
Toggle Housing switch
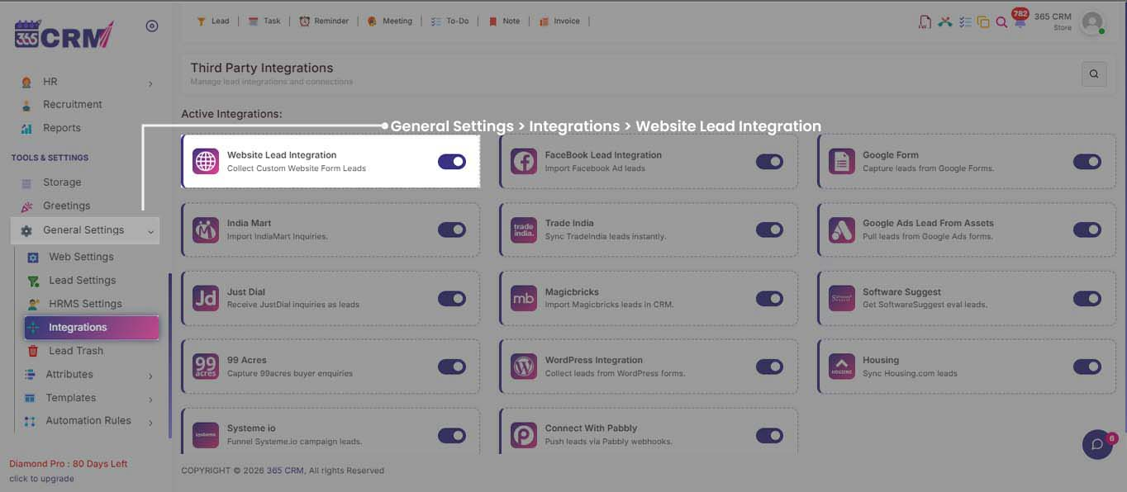[1087, 367]
